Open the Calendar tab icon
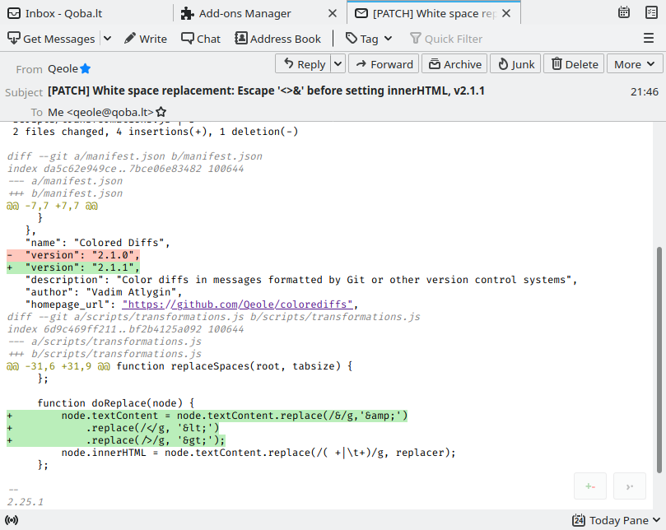This screenshot has width=666, height=530. [x=623, y=12]
